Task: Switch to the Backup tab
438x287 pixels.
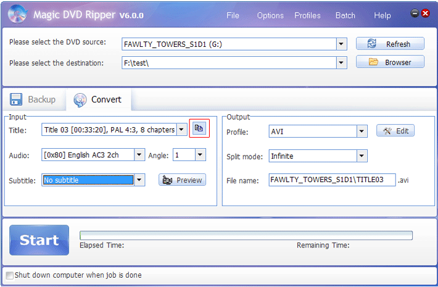Action: 35,99
